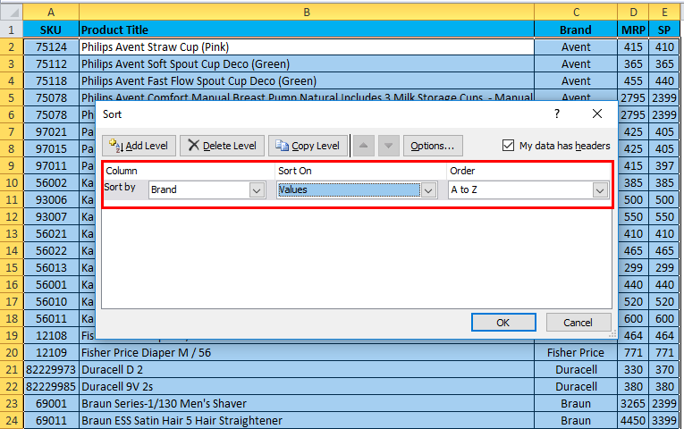Click the Add Level button
The image size is (684, 429).
pyautogui.click(x=139, y=146)
